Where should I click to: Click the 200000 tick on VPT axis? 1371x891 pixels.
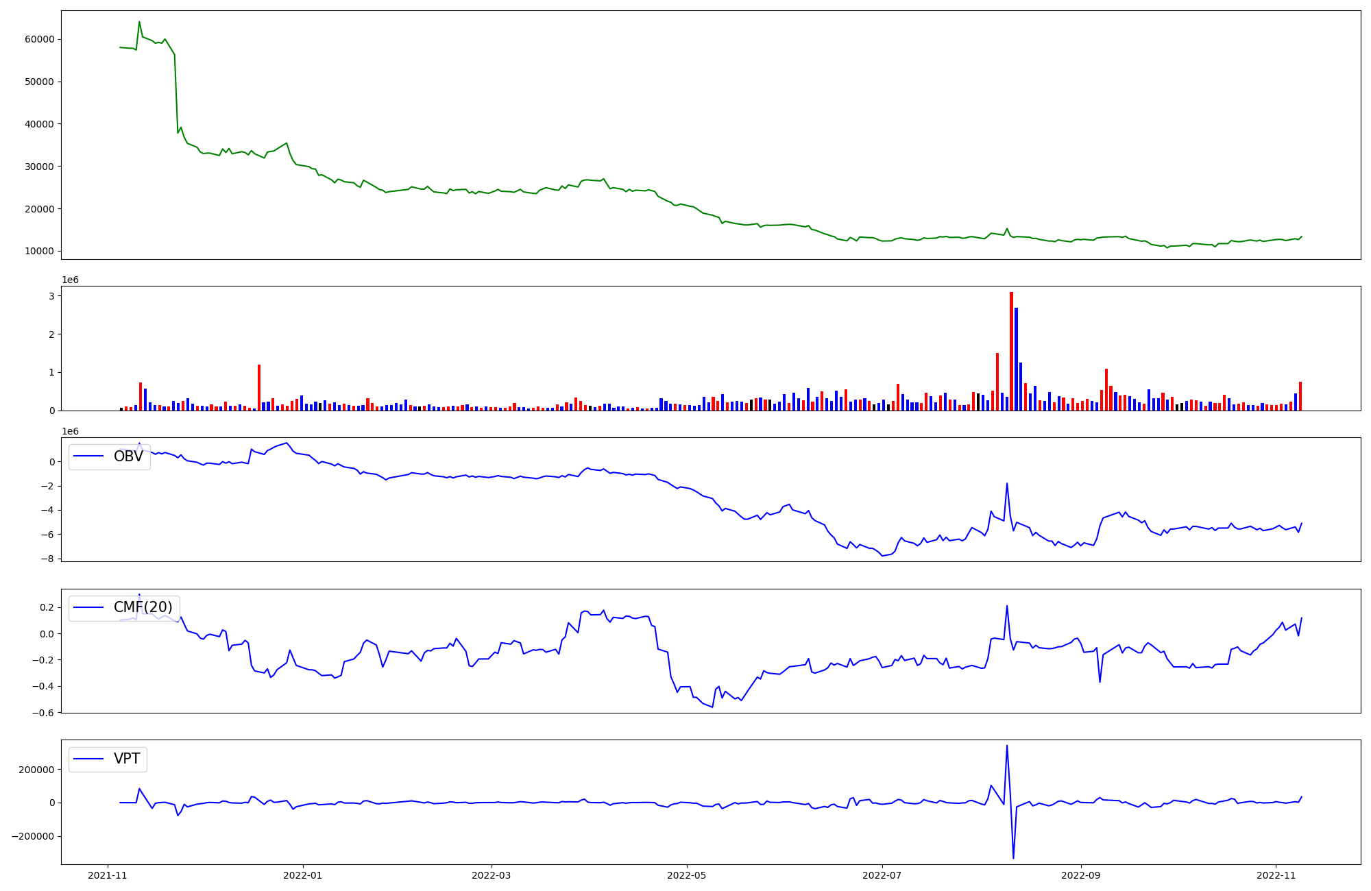(36, 770)
